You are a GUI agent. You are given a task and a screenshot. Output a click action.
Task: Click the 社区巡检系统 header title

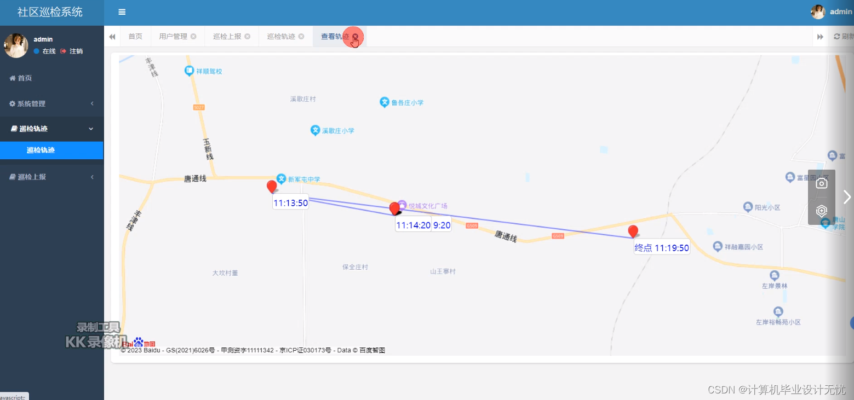point(50,12)
